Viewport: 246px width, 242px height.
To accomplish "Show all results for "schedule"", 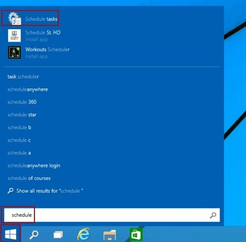I will [x=45, y=191].
